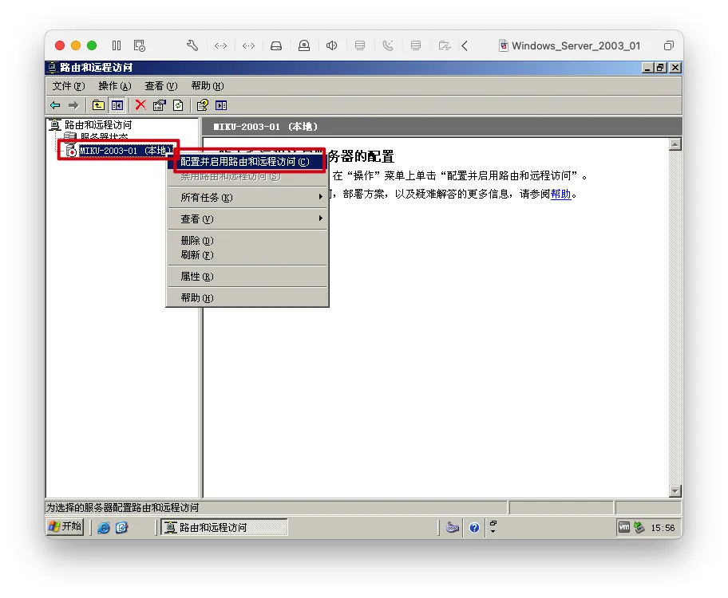The image size is (728, 598).
Task: Click the language bar keyboard icon
Action: (x=453, y=528)
